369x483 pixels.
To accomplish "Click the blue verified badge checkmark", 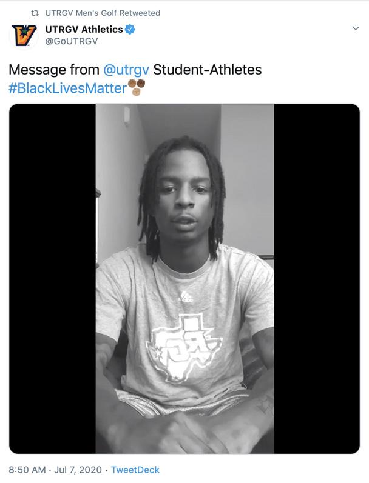I will (x=130, y=30).
